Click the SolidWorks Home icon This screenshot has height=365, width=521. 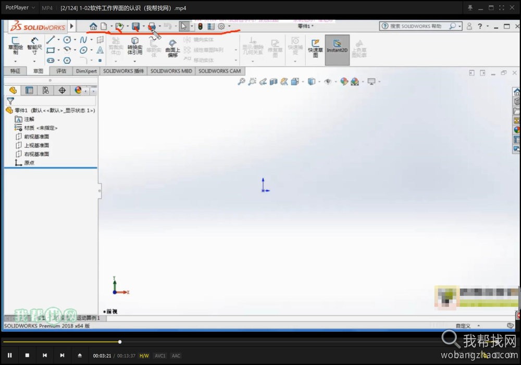click(x=93, y=26)
